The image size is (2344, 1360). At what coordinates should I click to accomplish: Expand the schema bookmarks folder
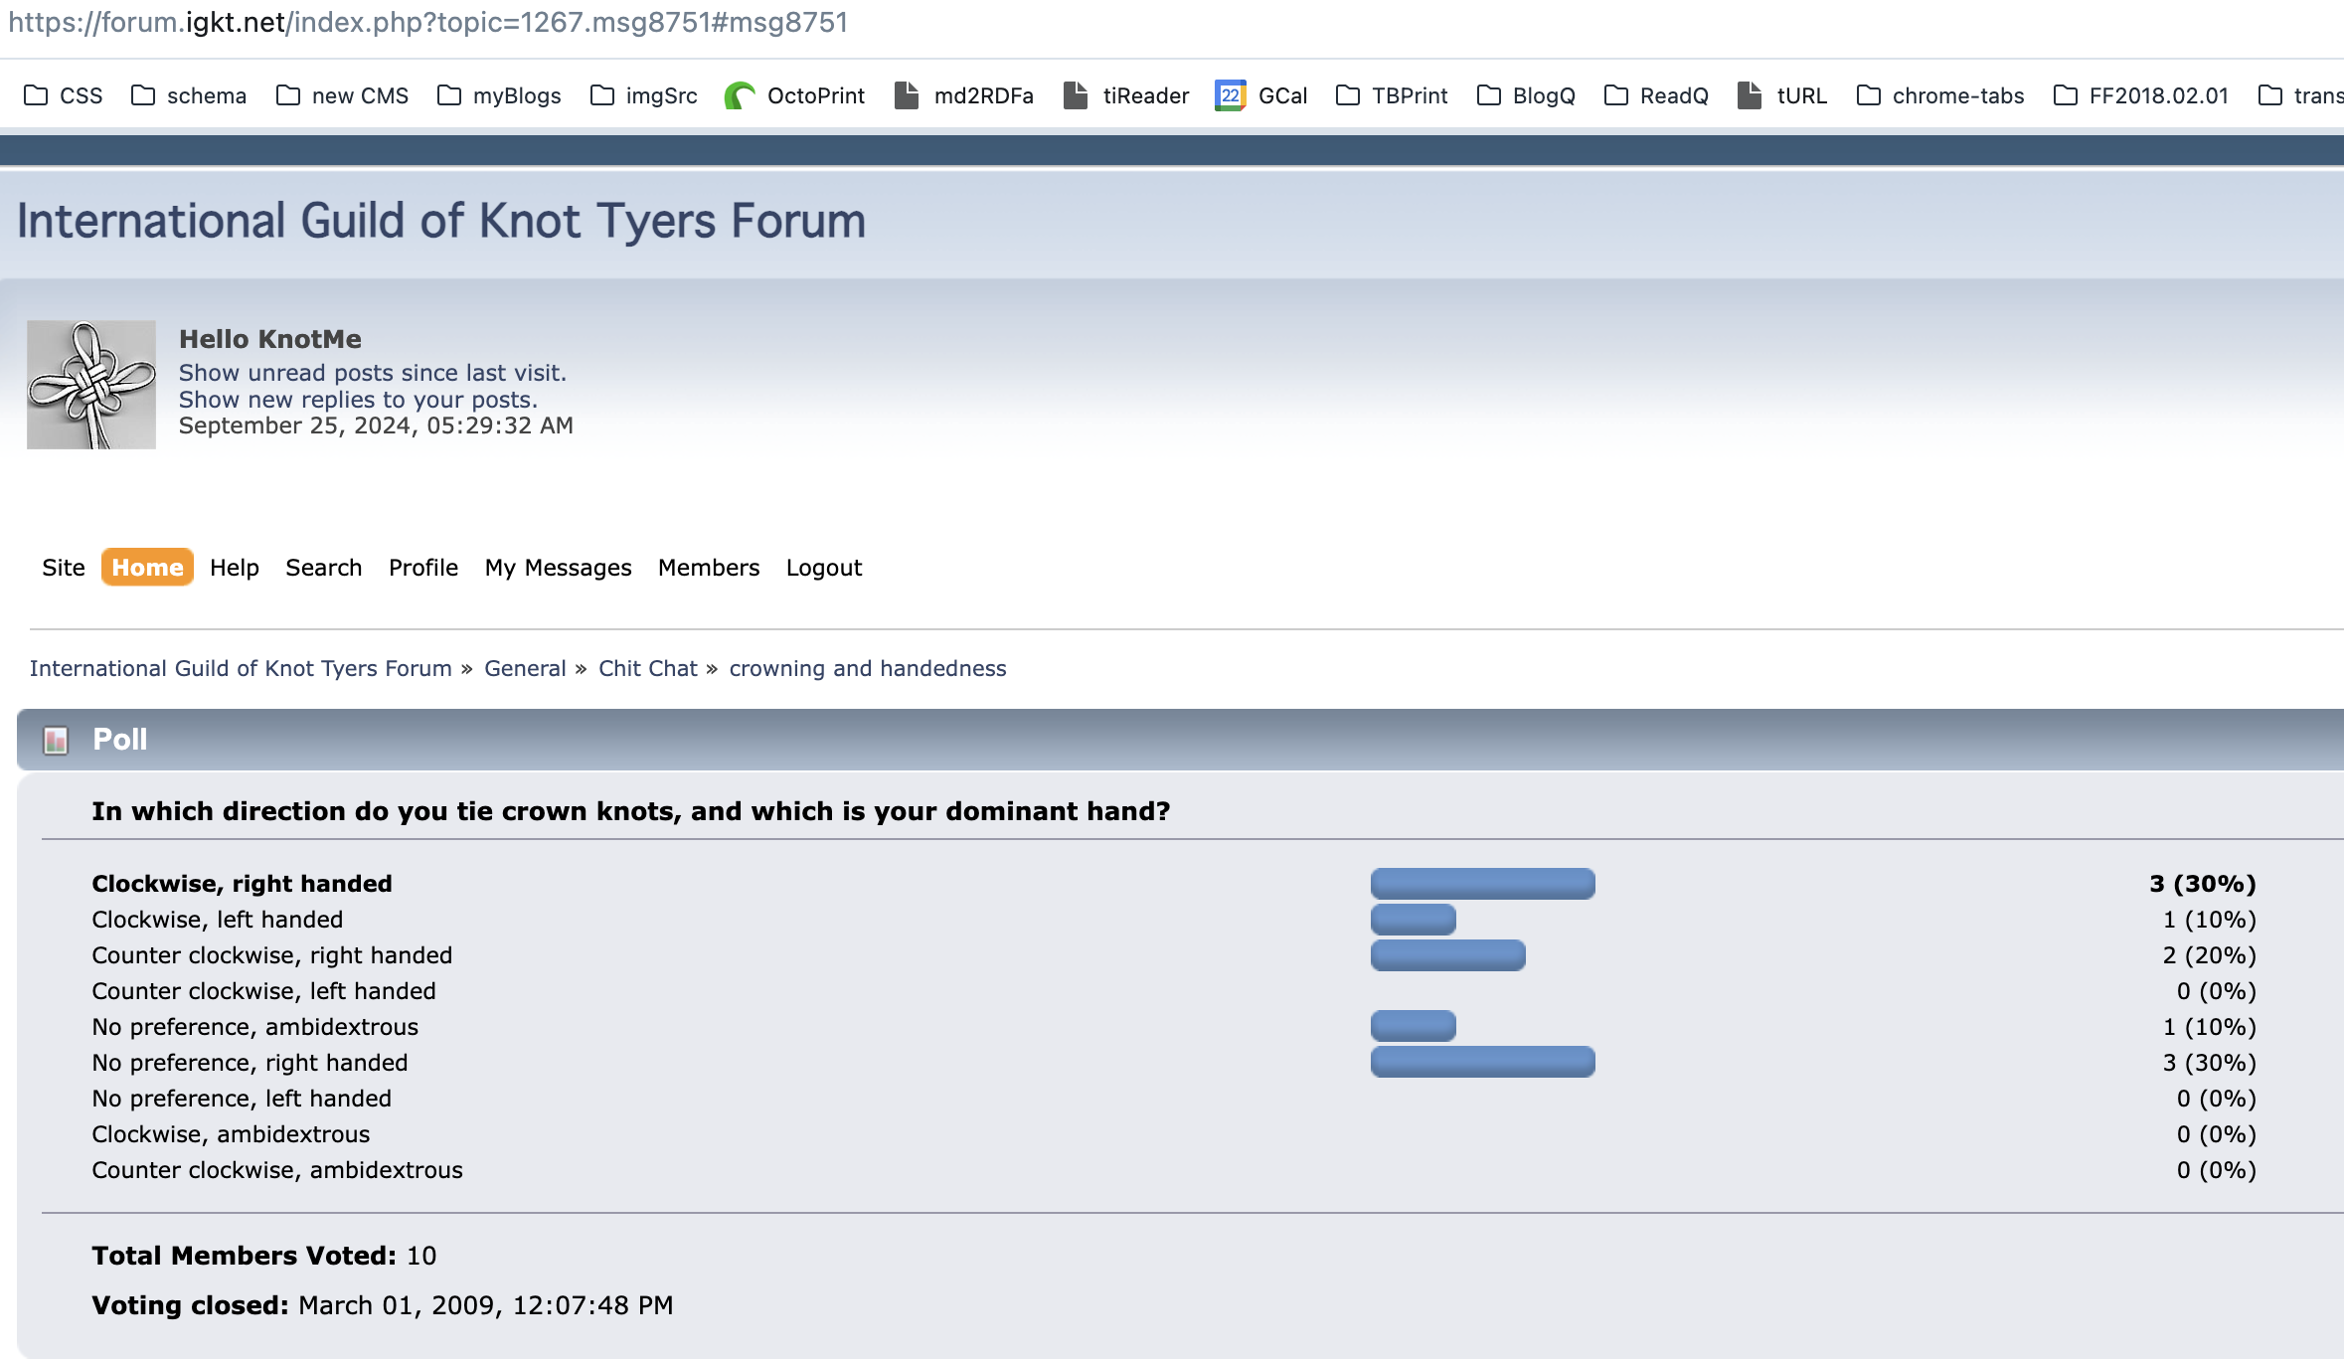coord(189,95)
